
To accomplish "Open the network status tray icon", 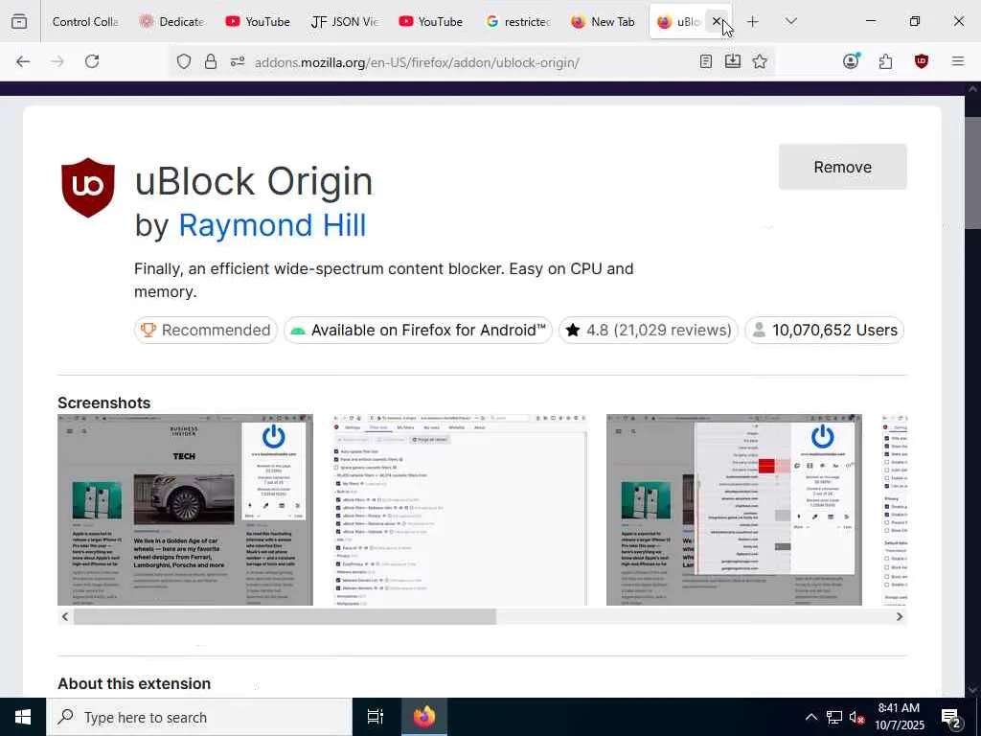I will pos(834,717).
